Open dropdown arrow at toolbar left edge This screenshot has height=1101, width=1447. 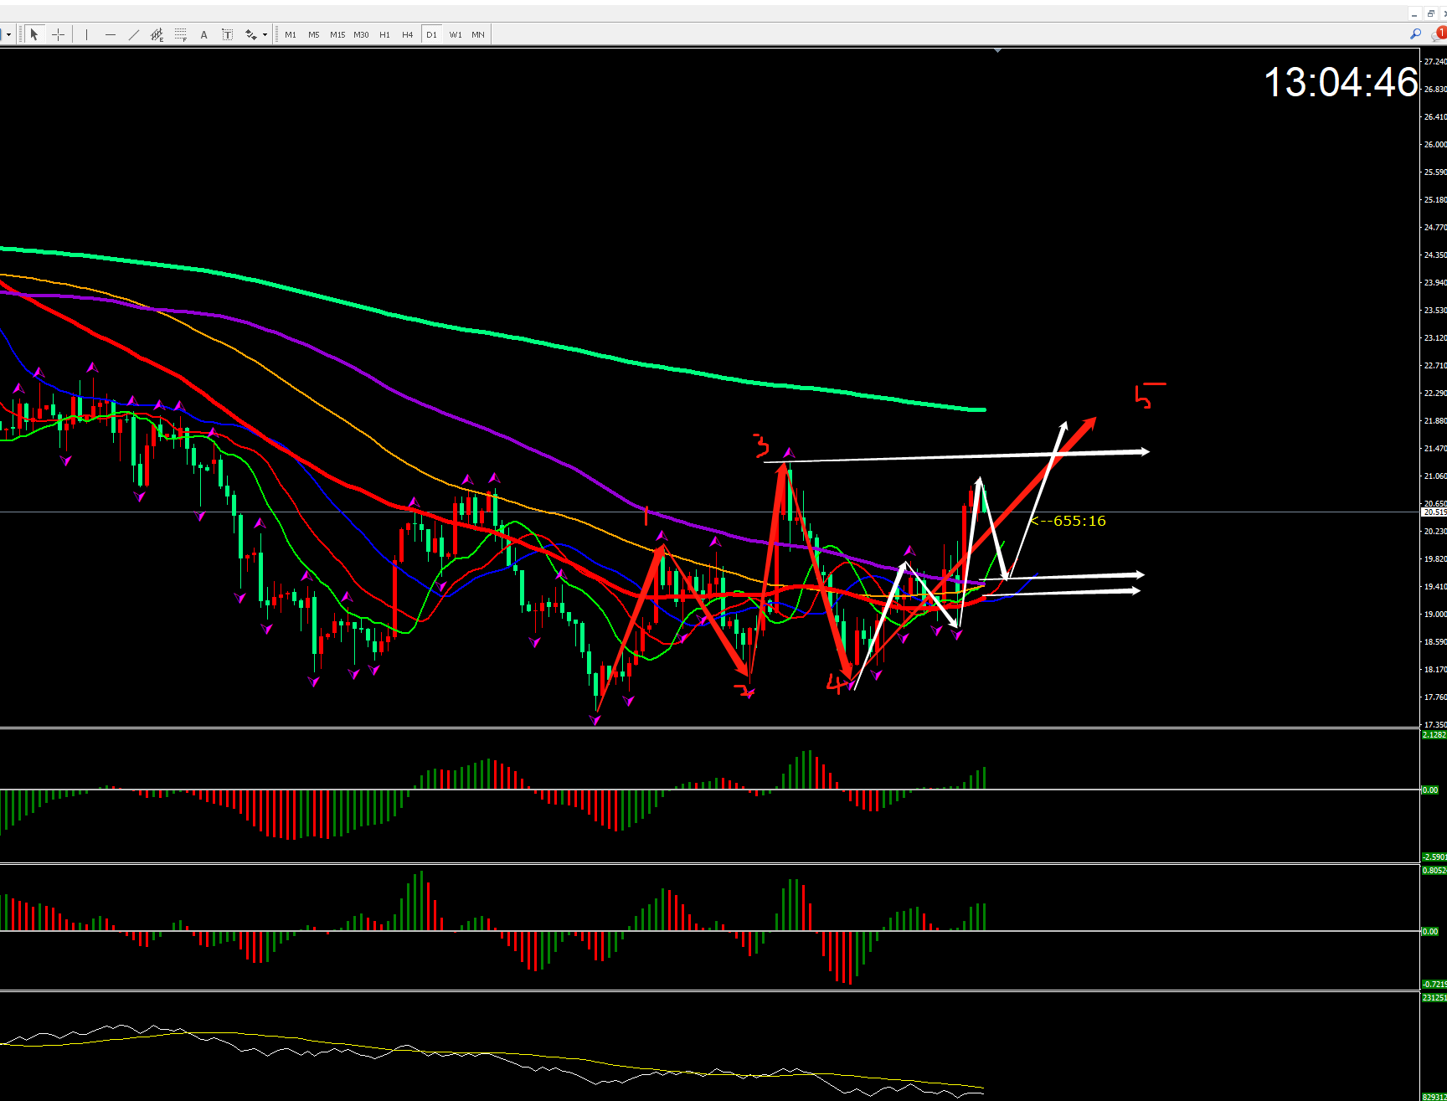(x=8, y=34)
